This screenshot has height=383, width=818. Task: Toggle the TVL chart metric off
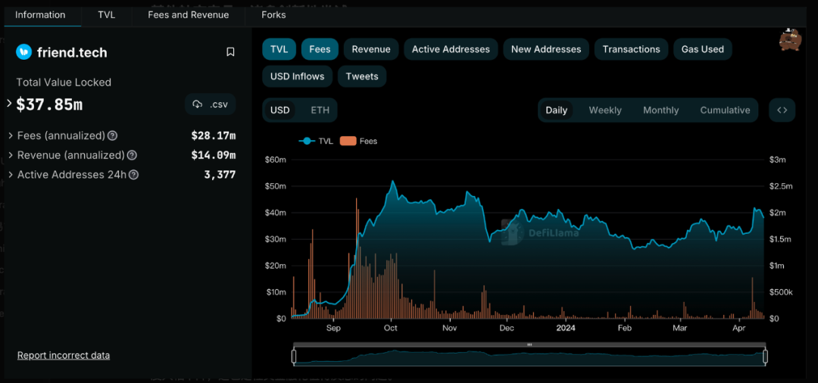pyautogui.click(x=279, y=49)
